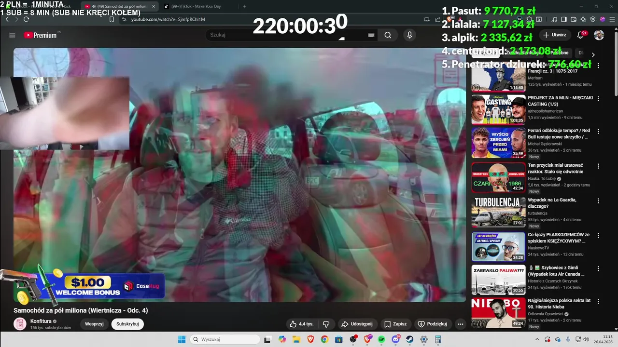
Task: Open options menu for Ten przycisk miał uratować
Action: click(598, 166)
